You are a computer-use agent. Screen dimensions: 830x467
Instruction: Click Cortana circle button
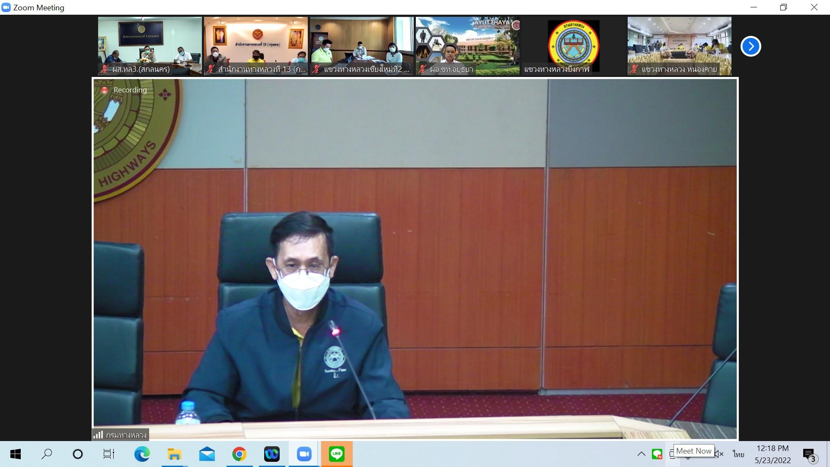[78, 454]
